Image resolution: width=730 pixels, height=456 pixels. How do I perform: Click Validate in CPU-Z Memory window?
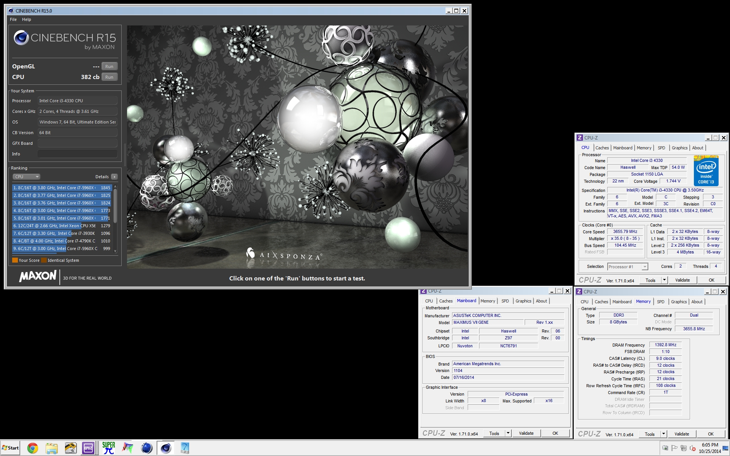click(682, 434)
